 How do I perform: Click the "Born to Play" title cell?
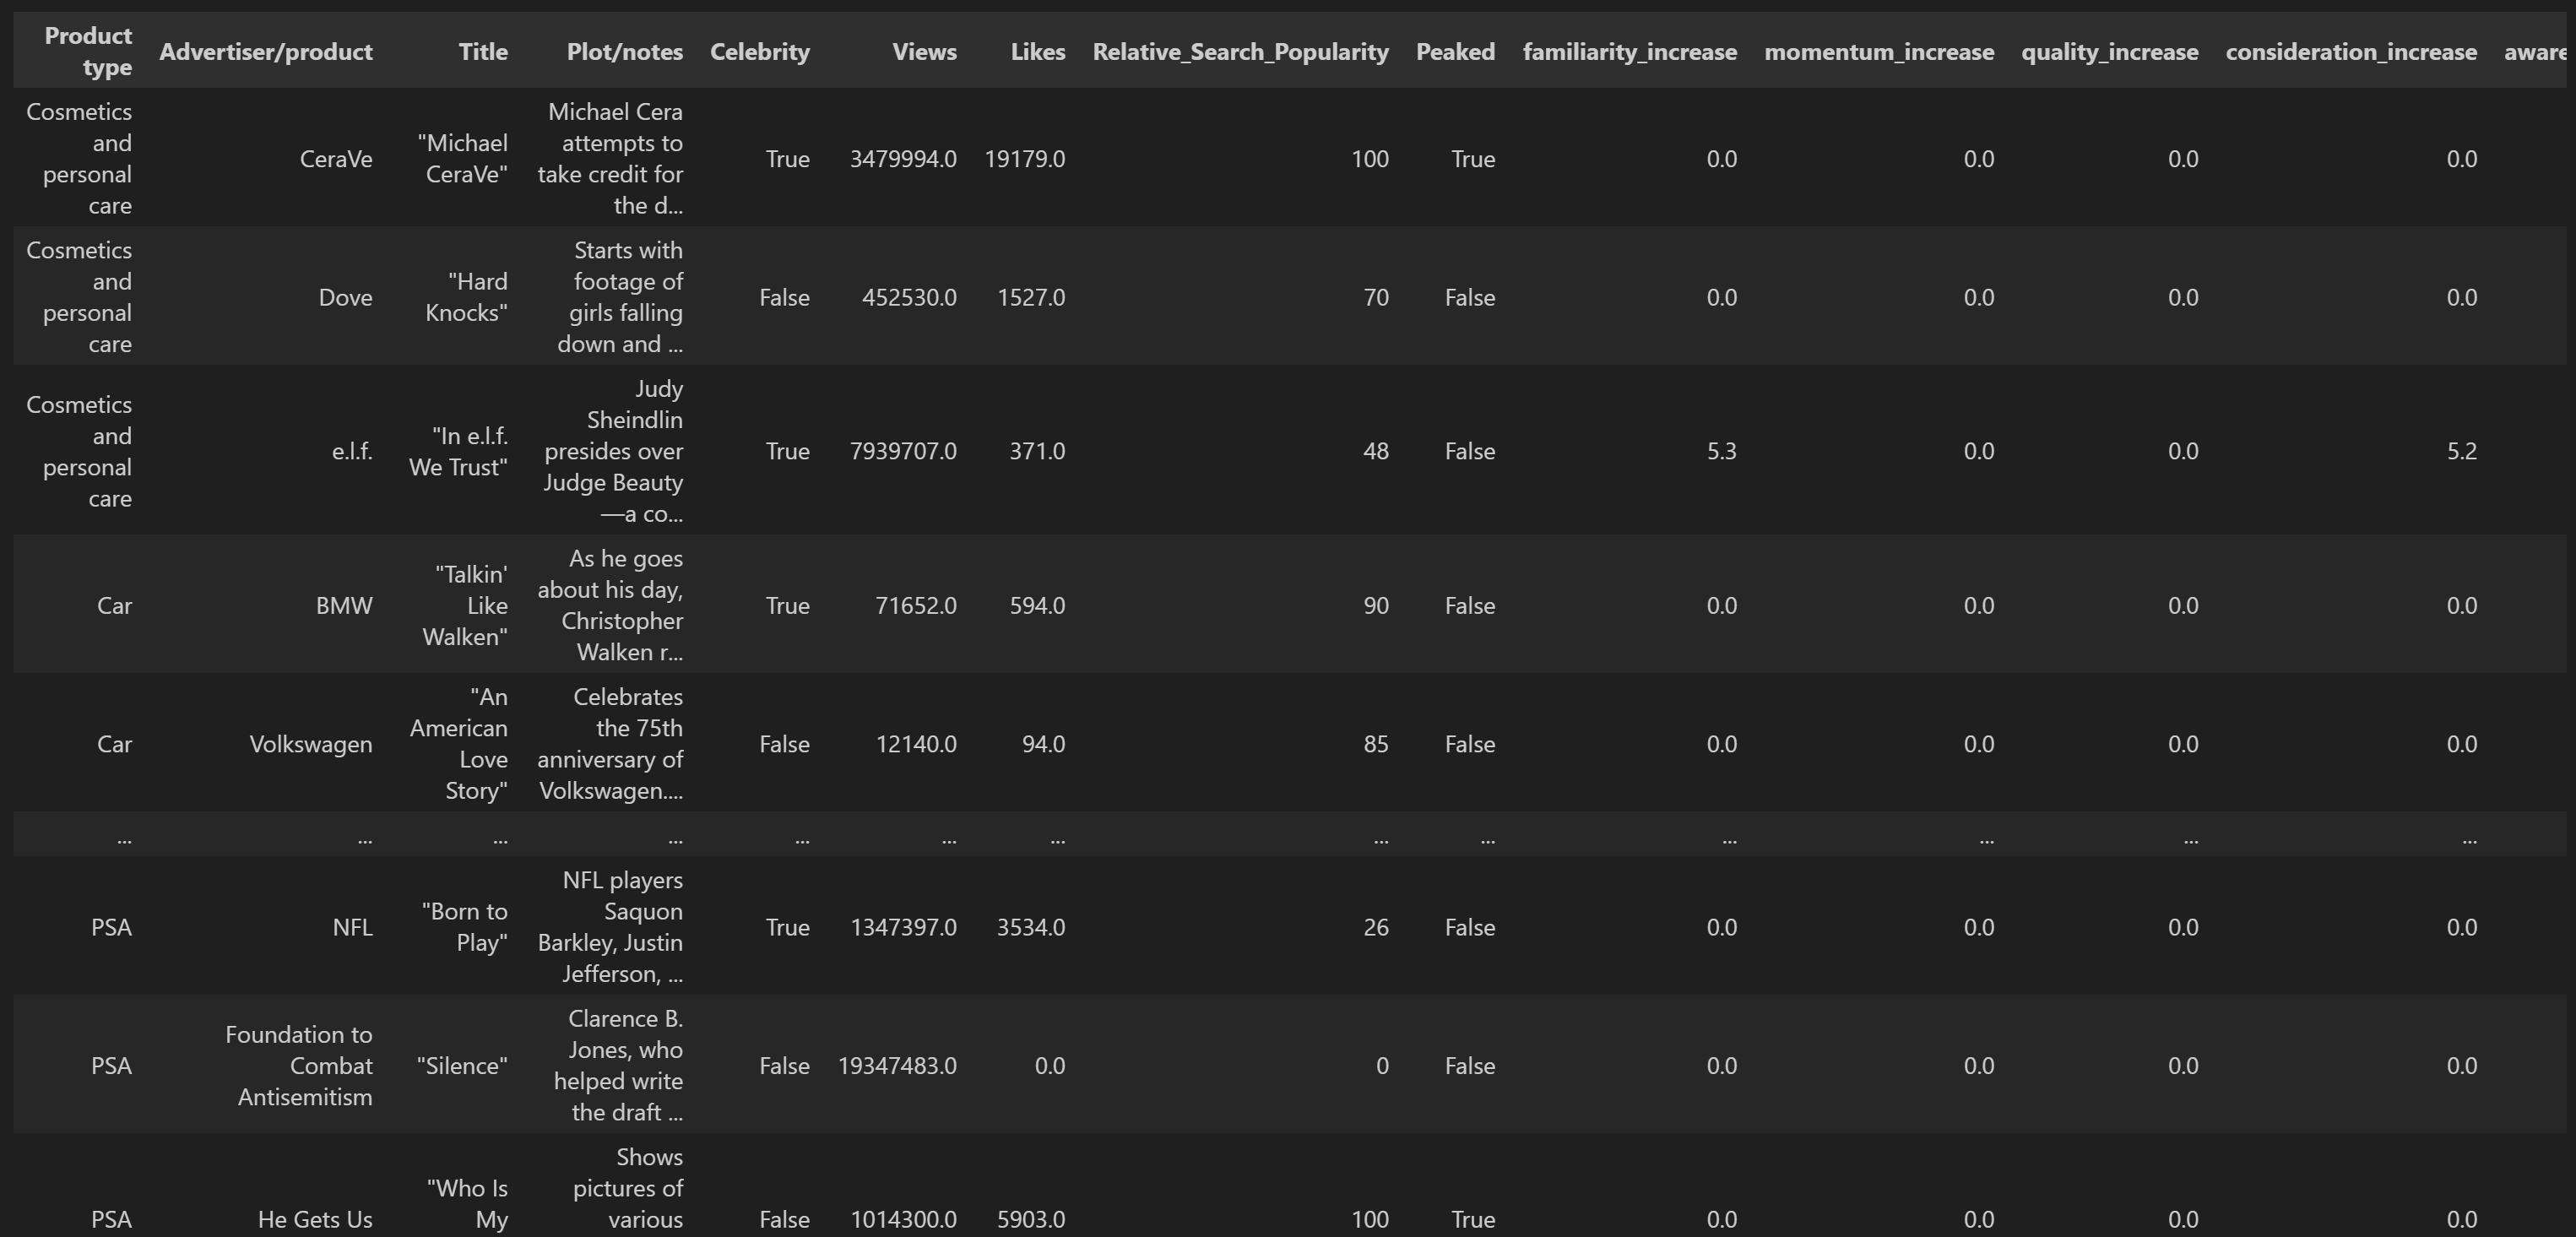click(464, 927)
